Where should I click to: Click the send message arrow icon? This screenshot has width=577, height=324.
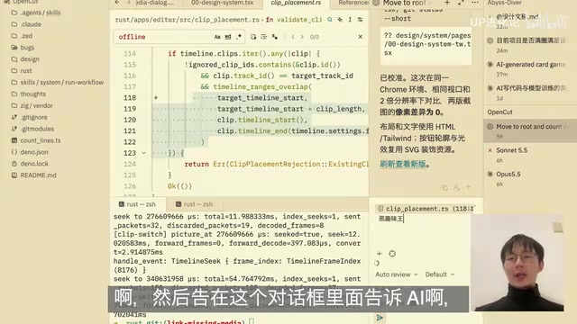point(380,318)
